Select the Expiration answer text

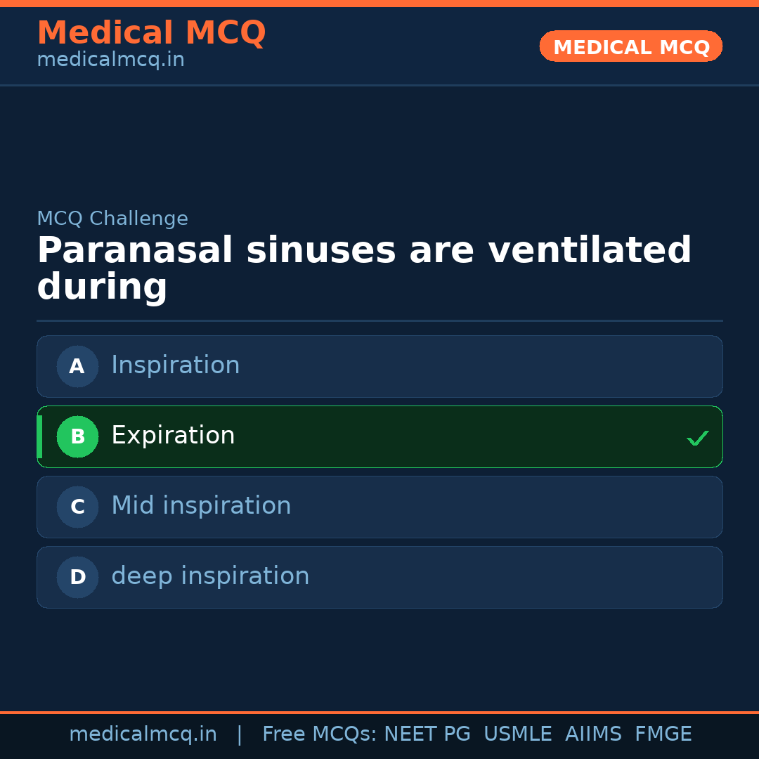[173, 436]
